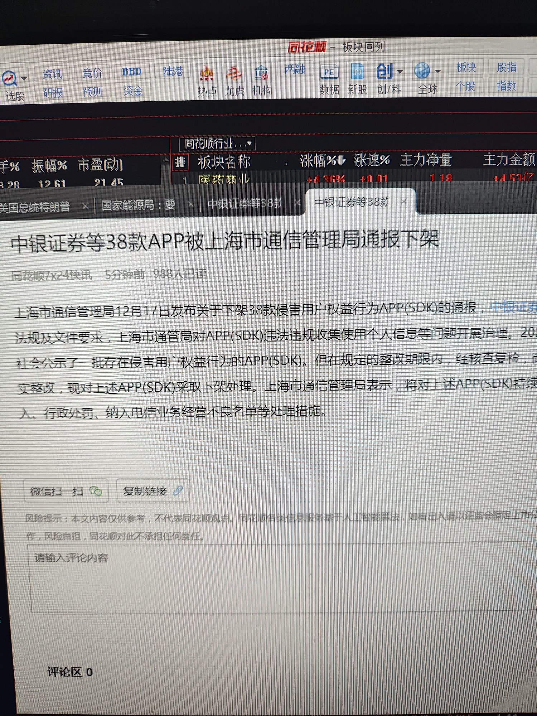The width and height of the screenshot is (537, 716).
Task: Close the active 中银证券等38款 tab
Action: point(404,202)
